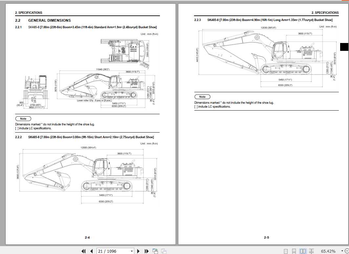
Task: Switch to continuous facing view
Action: click(311, 251)
